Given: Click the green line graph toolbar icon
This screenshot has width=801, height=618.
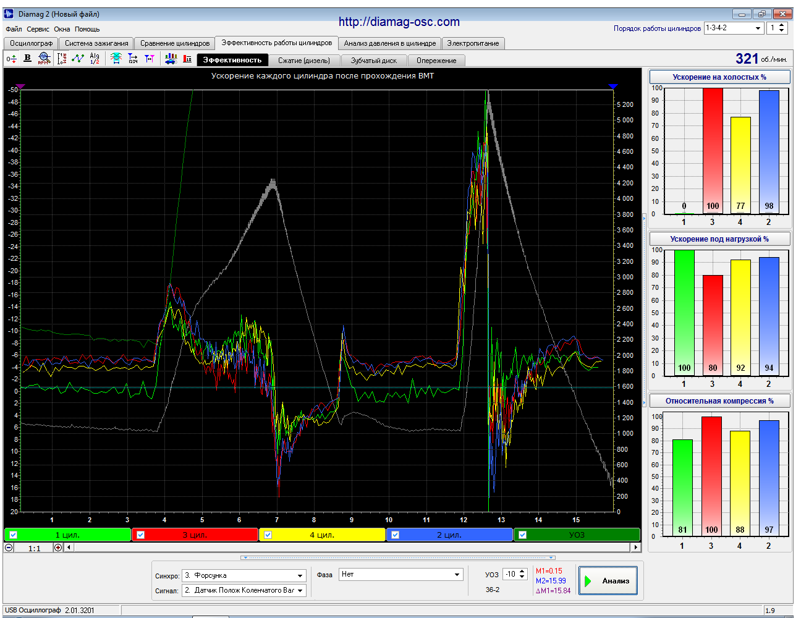Looking at the screenshot, I should pos(78,58).
